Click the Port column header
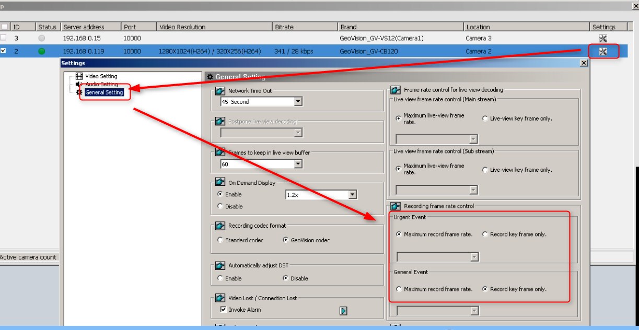This screenshot has width=639, height=330. pyautogui.click(x=138, y=27)
